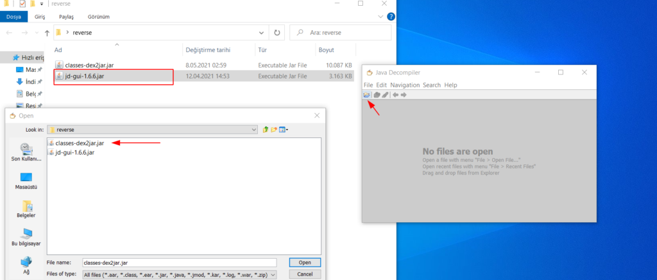Open the Dosya tab in Explorer
The height and width of the screenshot is (280, 657).
(x=14, y=17)
